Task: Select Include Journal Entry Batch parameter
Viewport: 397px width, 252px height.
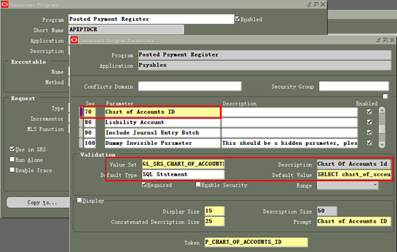Action: pyautogui.click(x=162, y=132)
